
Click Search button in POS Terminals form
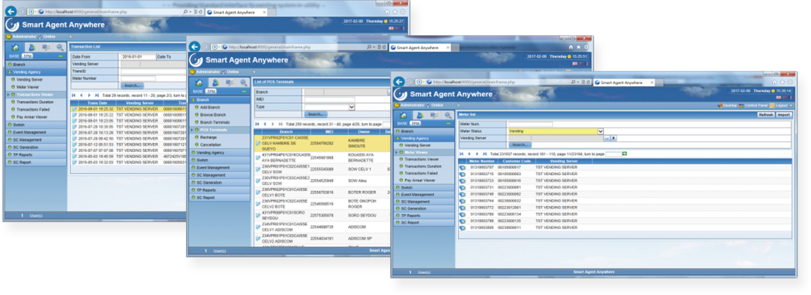point(317,114)
